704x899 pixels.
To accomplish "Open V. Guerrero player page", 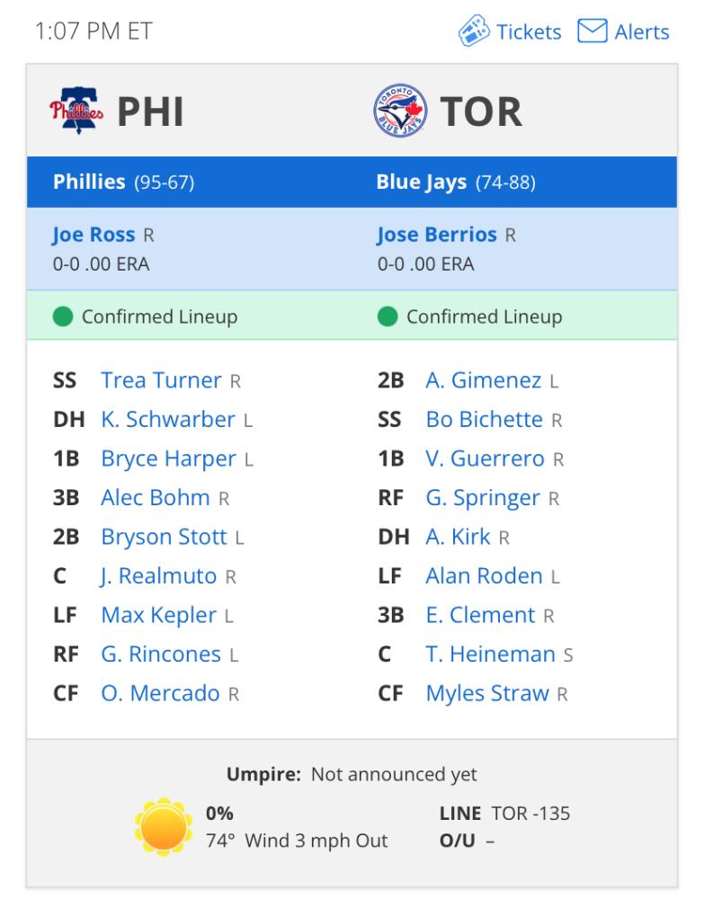I will coord(485,458).
